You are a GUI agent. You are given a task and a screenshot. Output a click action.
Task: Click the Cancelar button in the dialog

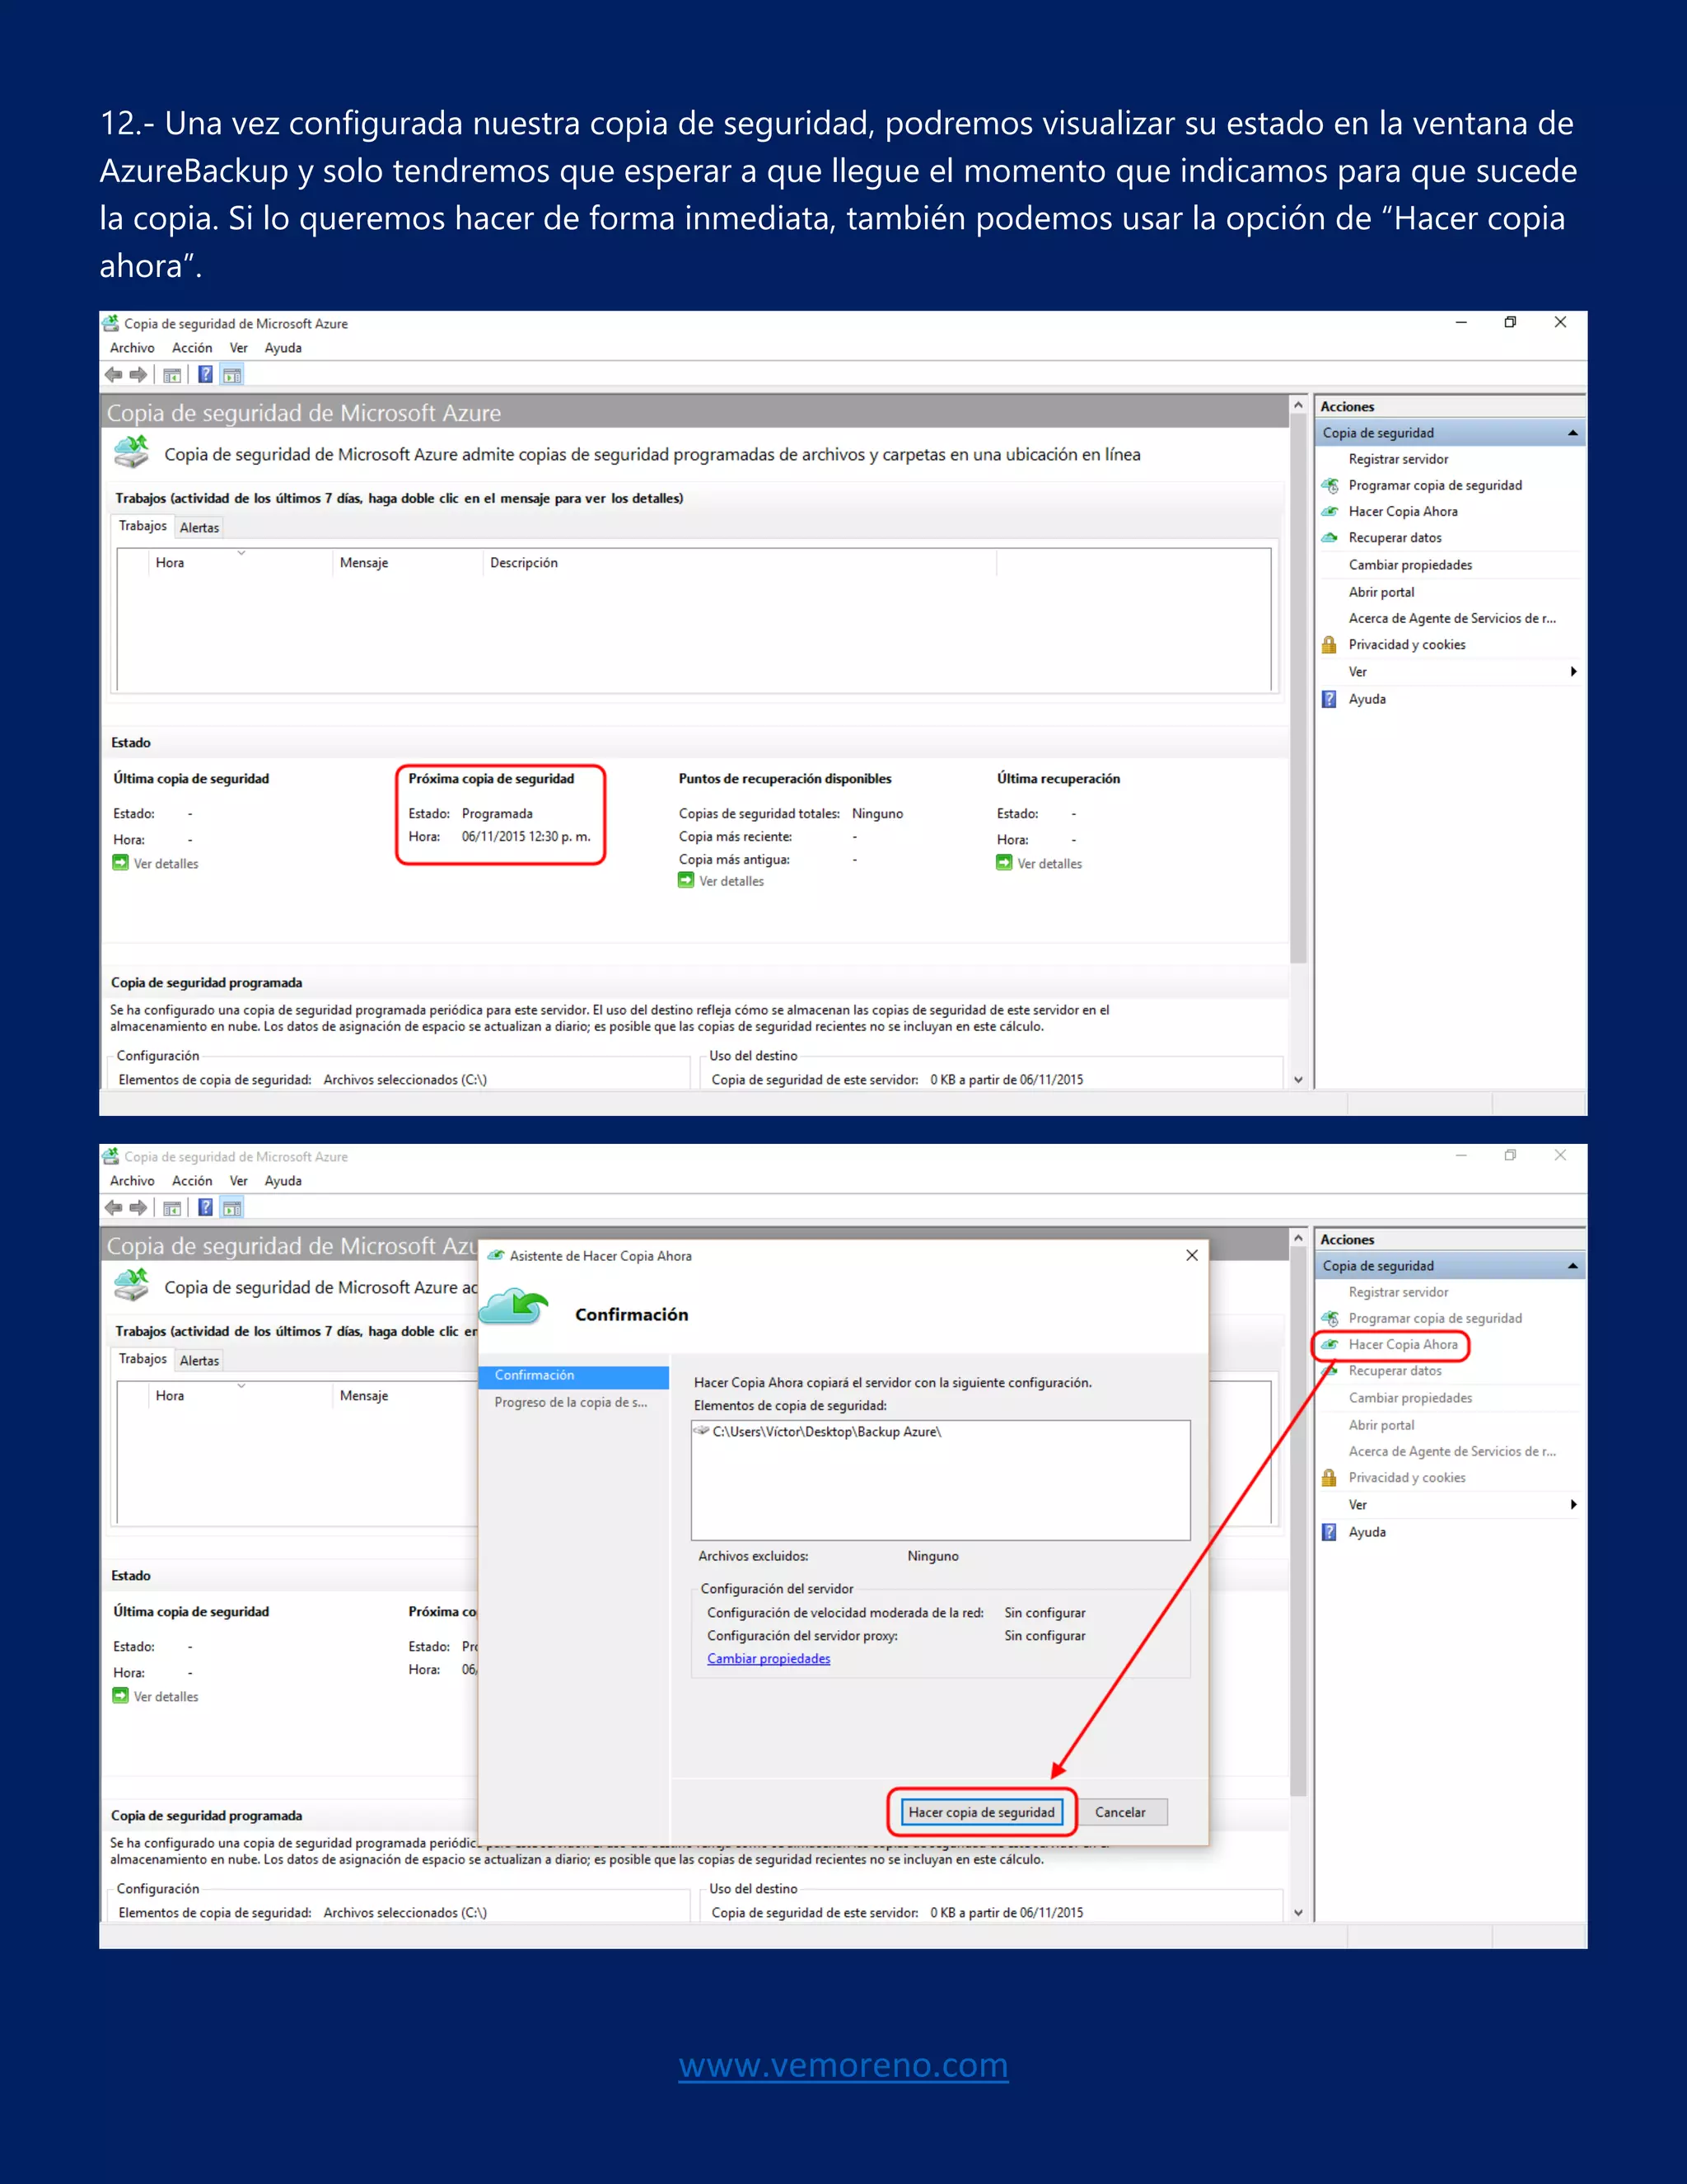(1120, 1812)
